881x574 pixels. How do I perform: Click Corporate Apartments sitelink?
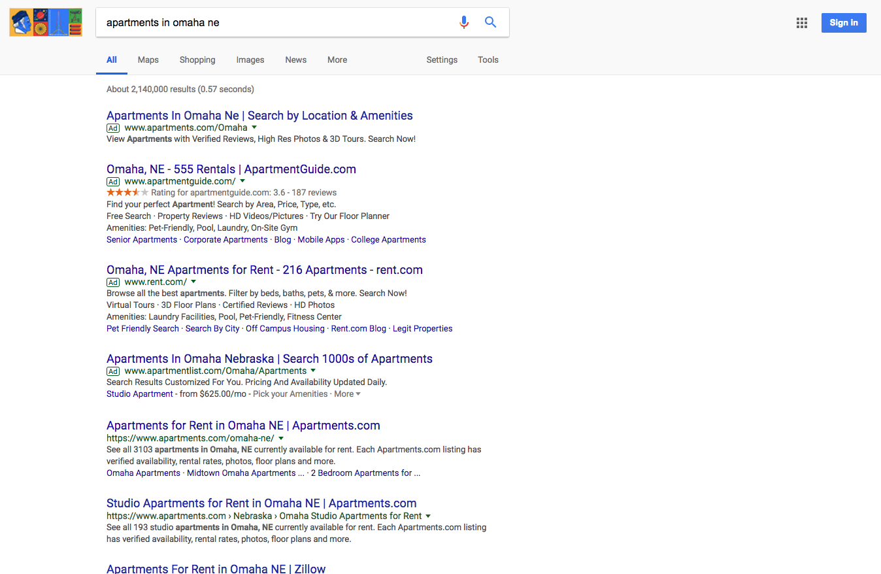coord(225,240)
